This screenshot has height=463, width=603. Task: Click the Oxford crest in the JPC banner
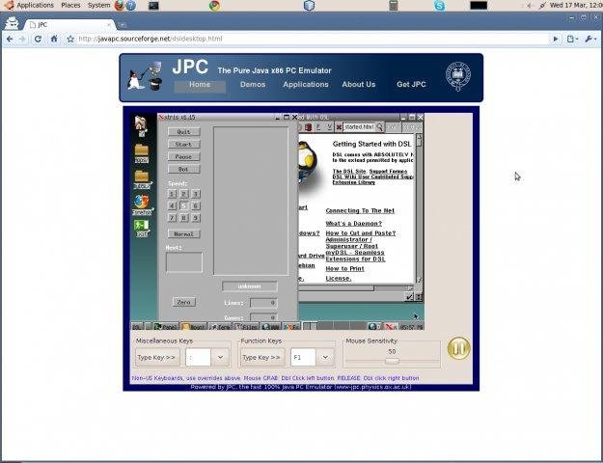click(457, 76)
